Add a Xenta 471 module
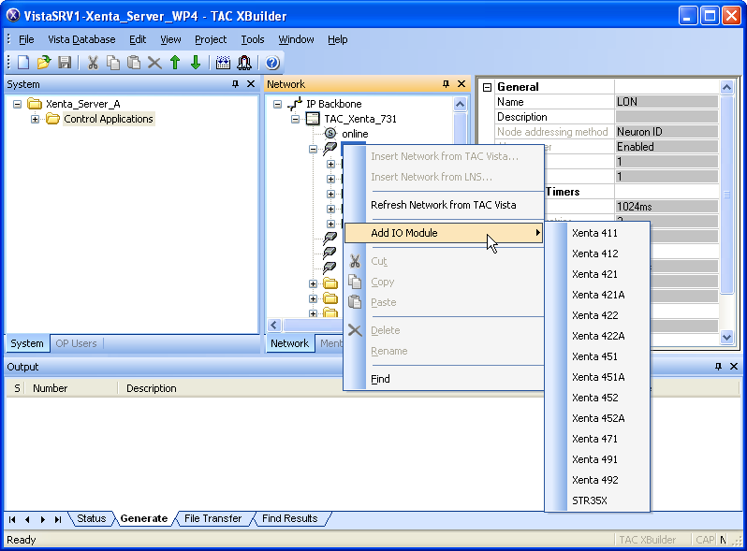The width and height of the screenshot is (747, 551). (x=597, y=439)
